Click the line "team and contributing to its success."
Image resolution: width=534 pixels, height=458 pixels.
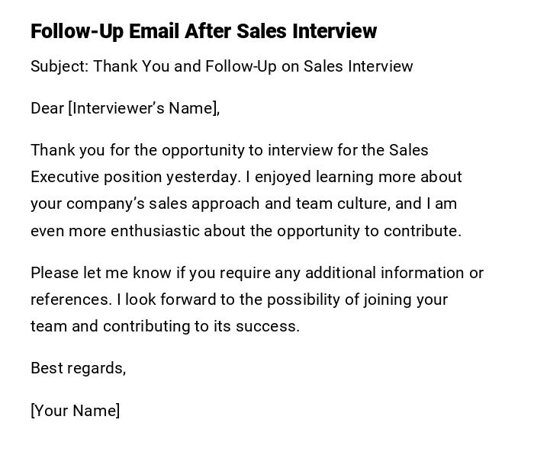[165, 326]
